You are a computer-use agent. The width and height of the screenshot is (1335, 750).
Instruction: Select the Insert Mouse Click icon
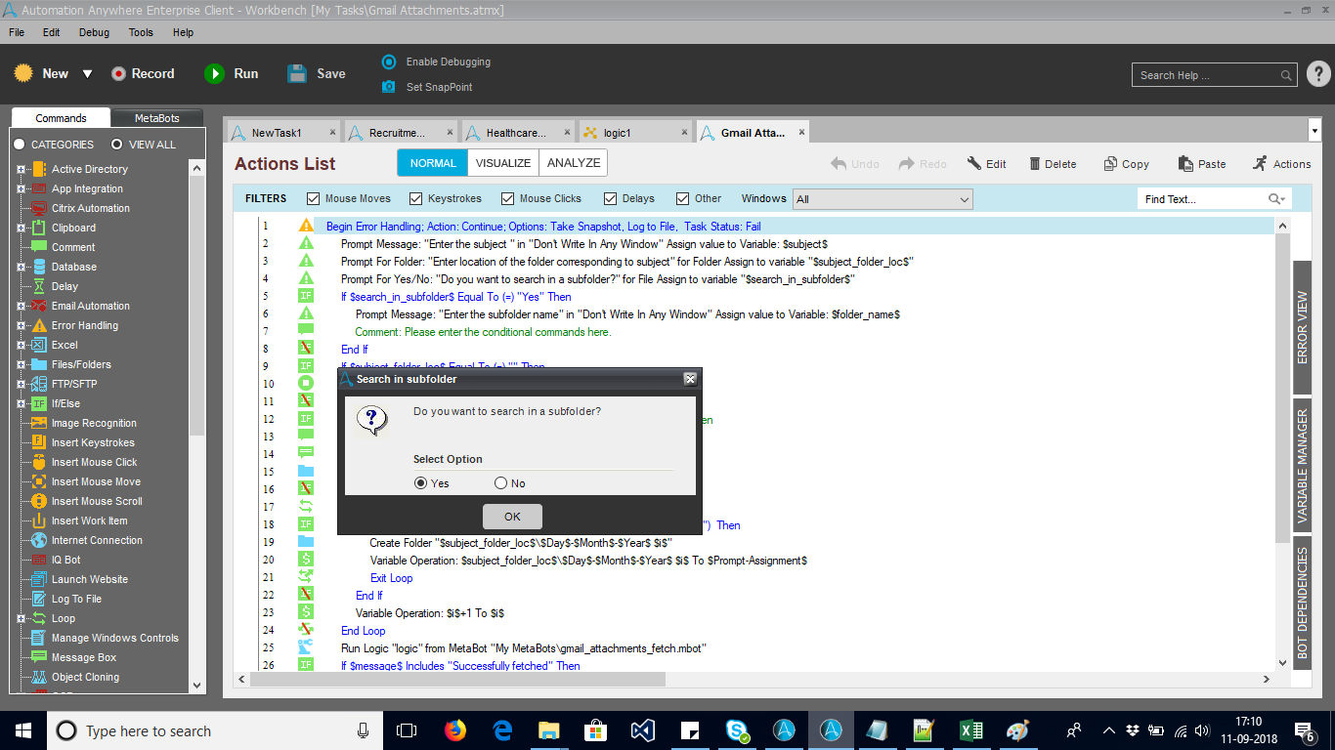(x=39, y=462)
